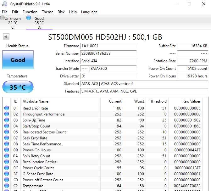Click status orb for Power-On Hours row
Viewport: 211px width, 191px height.
(x=7, y=150)
